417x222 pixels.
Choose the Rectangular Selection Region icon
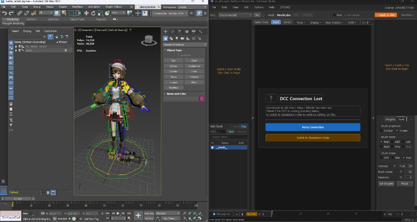(71, 13)
